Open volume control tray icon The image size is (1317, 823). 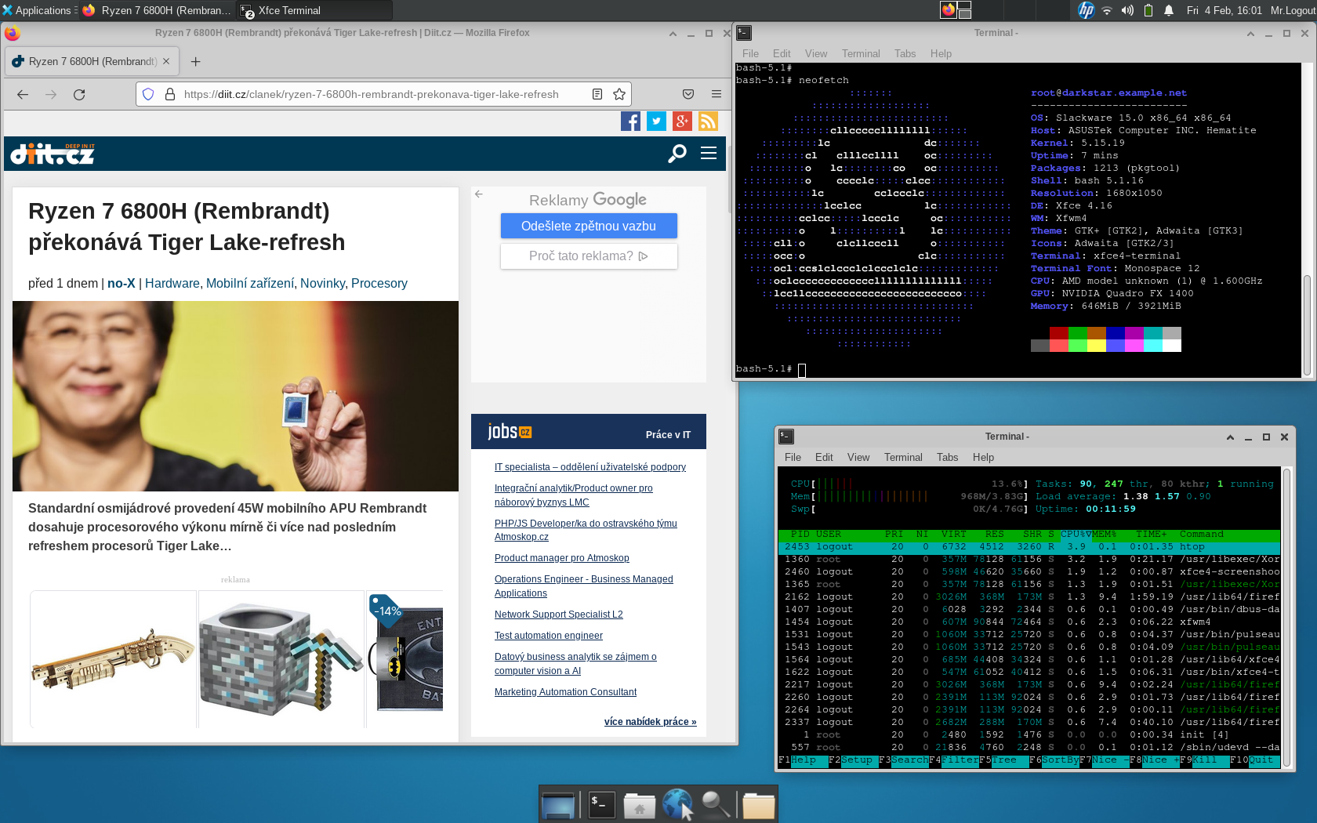(1127, 10)
